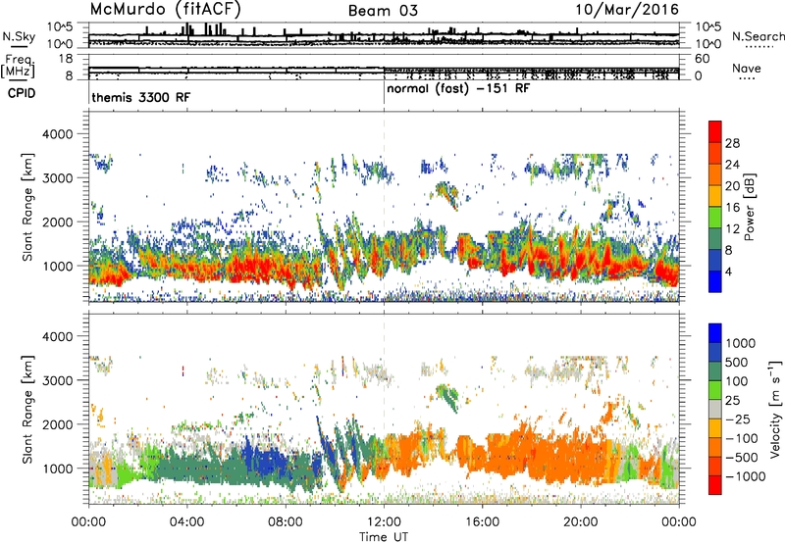785x543 pixels.
Task: Click the 'Beam 03' label
Action: [x=383, y=11]
